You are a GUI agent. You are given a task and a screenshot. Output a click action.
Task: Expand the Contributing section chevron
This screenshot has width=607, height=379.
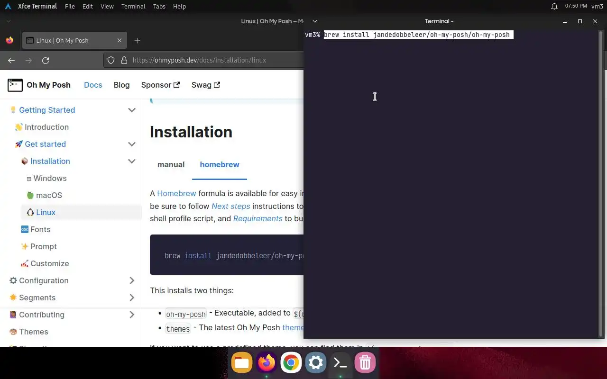(132, 315)
